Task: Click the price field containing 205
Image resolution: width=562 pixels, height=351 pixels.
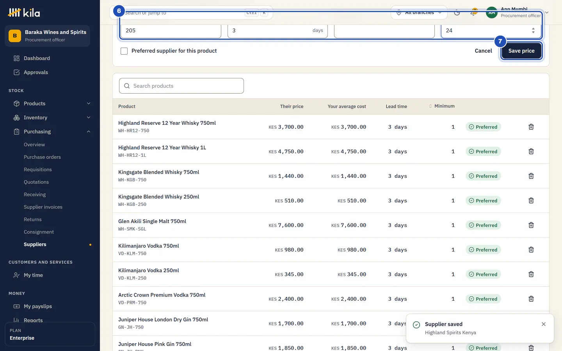Action: coord(171,30)
